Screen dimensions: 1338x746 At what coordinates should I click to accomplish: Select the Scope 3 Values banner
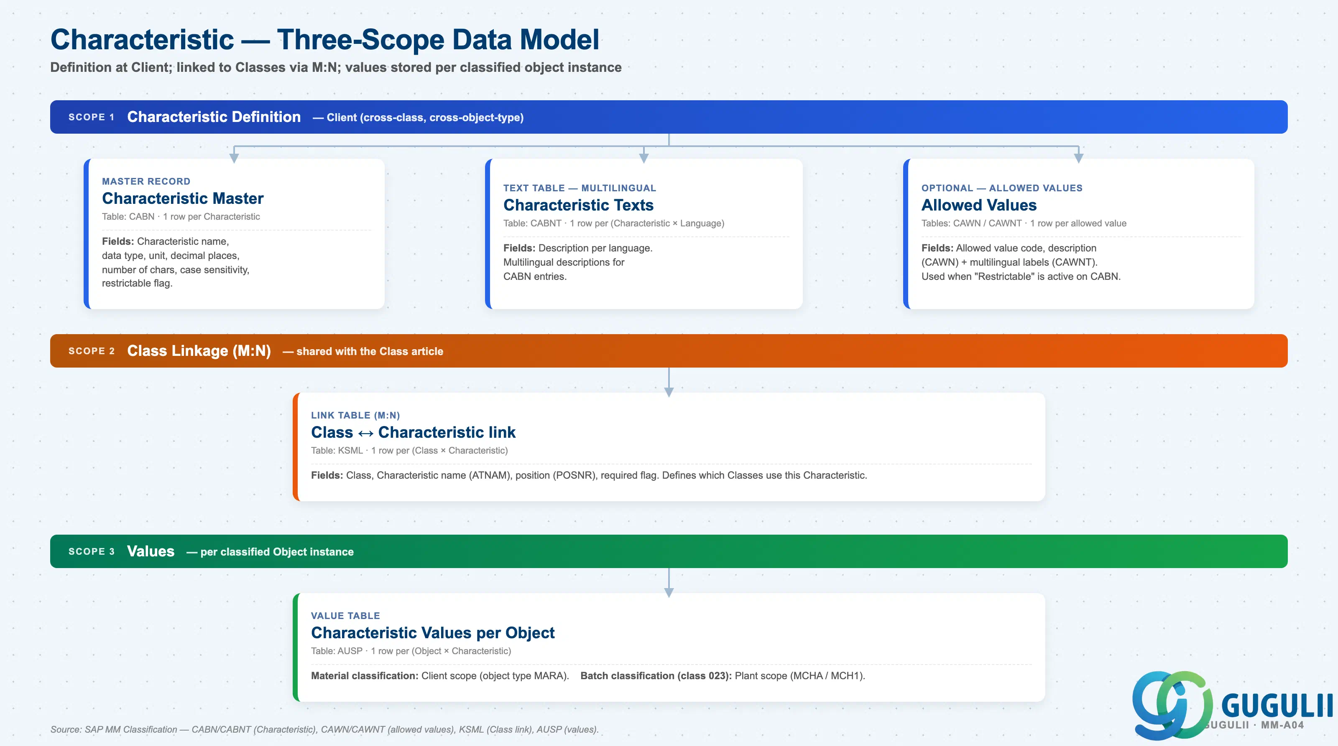(x=669, y=551)
